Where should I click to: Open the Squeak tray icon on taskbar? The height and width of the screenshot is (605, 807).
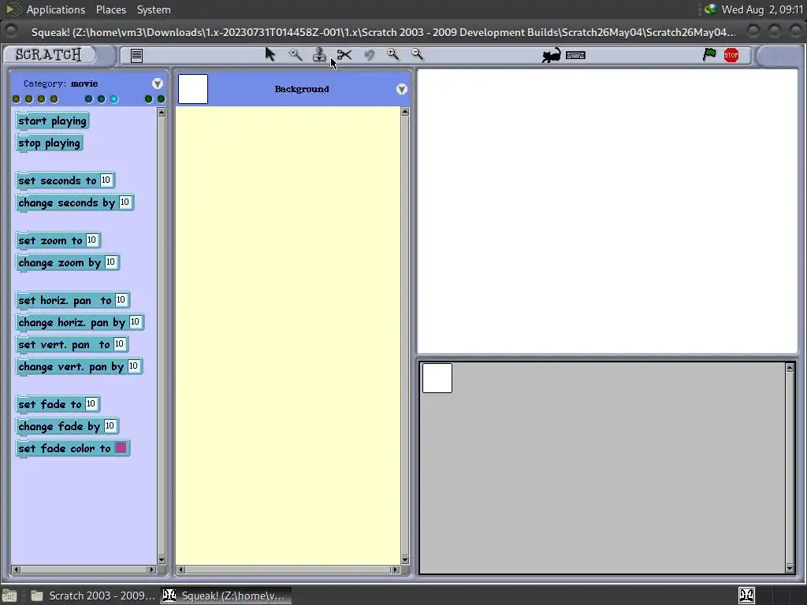point(747,596)
